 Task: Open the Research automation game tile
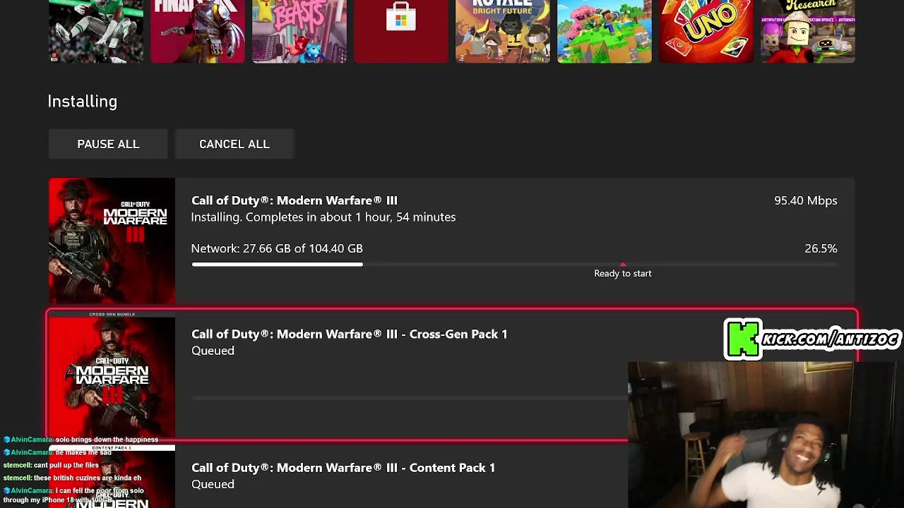point(808,31)
